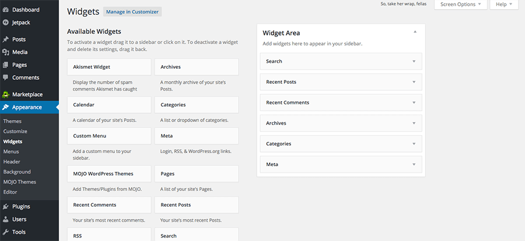
Task: Click the MOJO WordPress Themes widget
Action: tap(109, 174)
